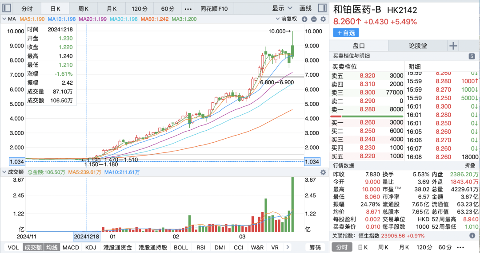
Task: Select the 港股通持股 indicator
Action: click(153, 247)
